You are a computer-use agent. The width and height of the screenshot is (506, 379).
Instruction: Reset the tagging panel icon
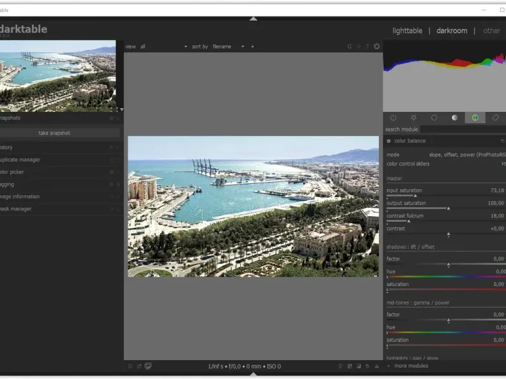click(111, 184)
